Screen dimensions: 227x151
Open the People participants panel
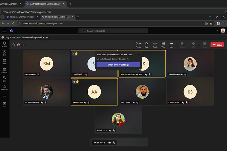(138, 44)
